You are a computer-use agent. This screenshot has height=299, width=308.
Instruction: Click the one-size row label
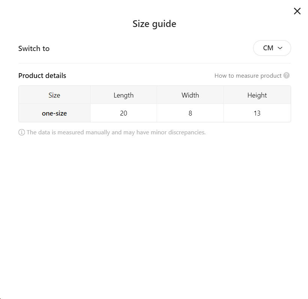pyautogui.click(x=54, y=113)
